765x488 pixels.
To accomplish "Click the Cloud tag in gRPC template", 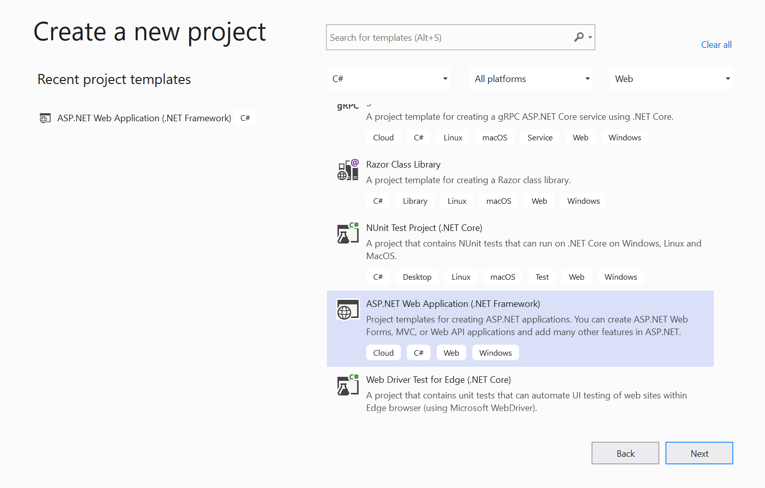I will click(x=383, y=138).
